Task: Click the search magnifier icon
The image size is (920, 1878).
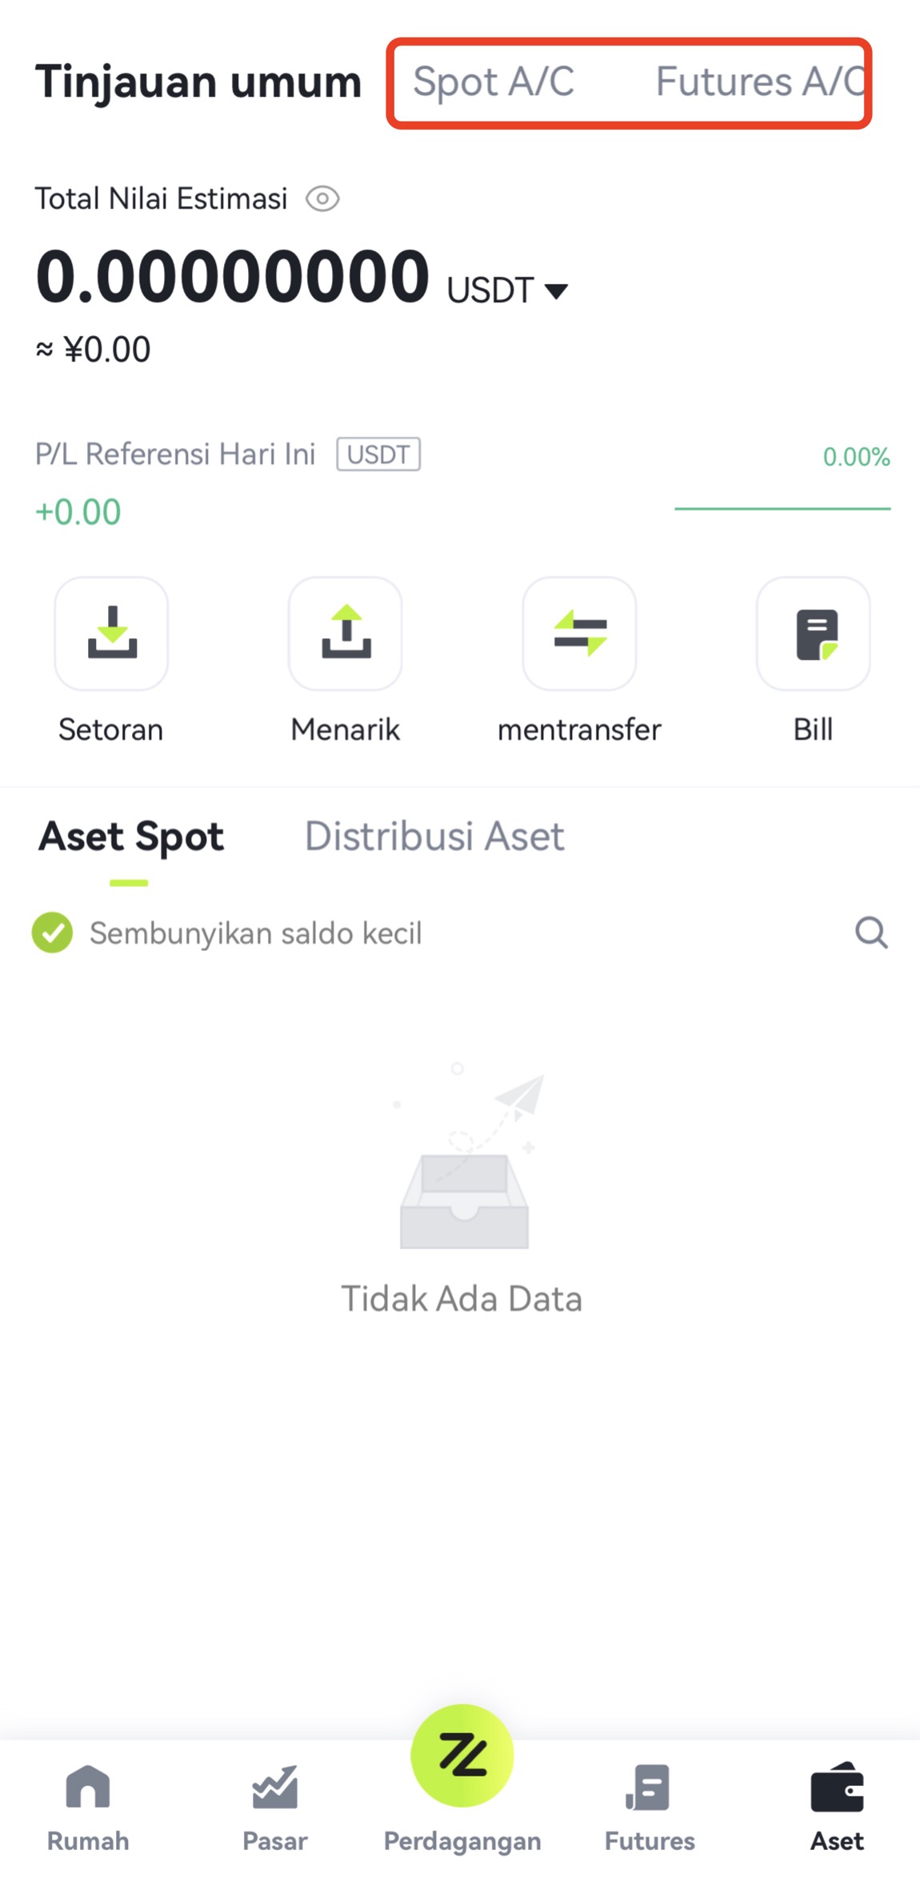Action: point(871,933)
